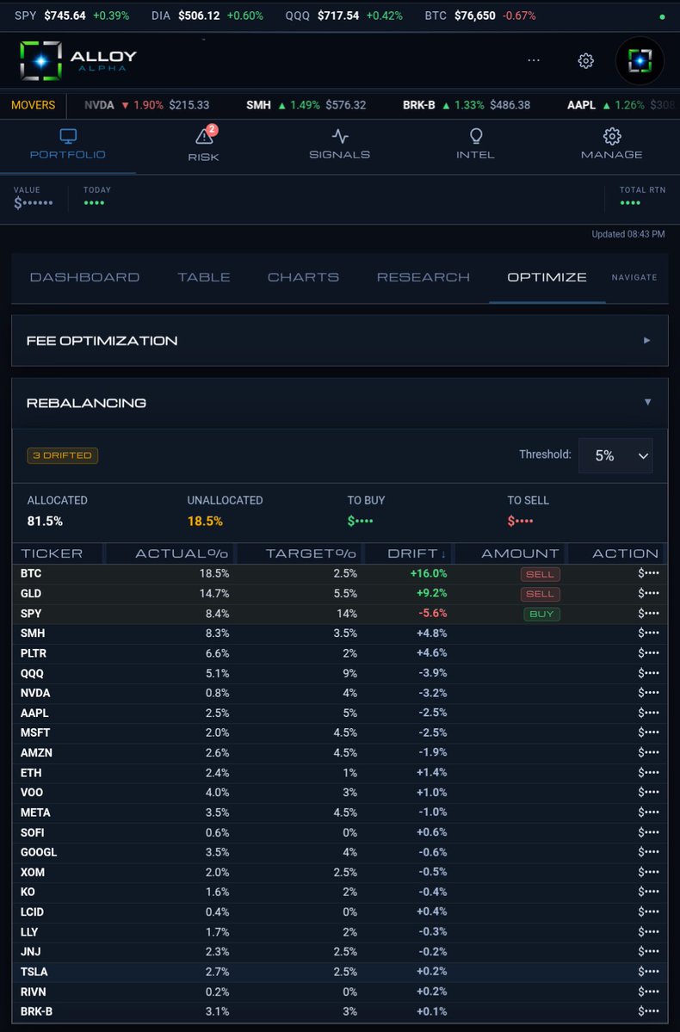
Task: Click the SELL badge for BTC
Action: coord(540,574)
